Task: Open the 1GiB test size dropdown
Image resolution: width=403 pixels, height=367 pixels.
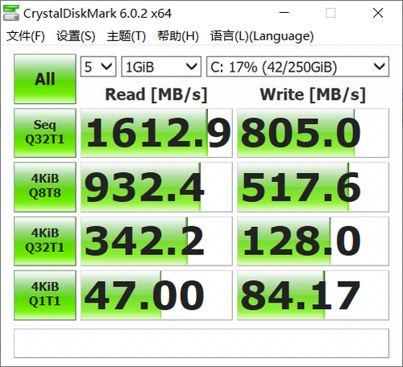Action: pos(161,67)
